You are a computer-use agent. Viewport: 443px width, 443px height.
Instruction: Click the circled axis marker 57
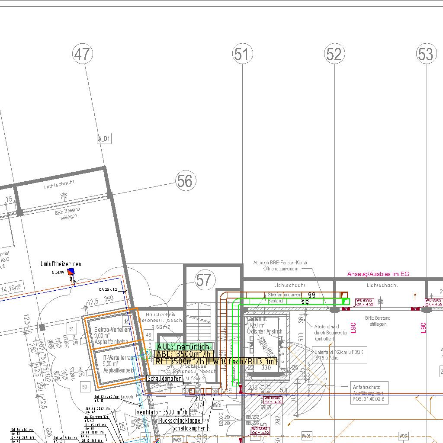[x=204, y=280]
